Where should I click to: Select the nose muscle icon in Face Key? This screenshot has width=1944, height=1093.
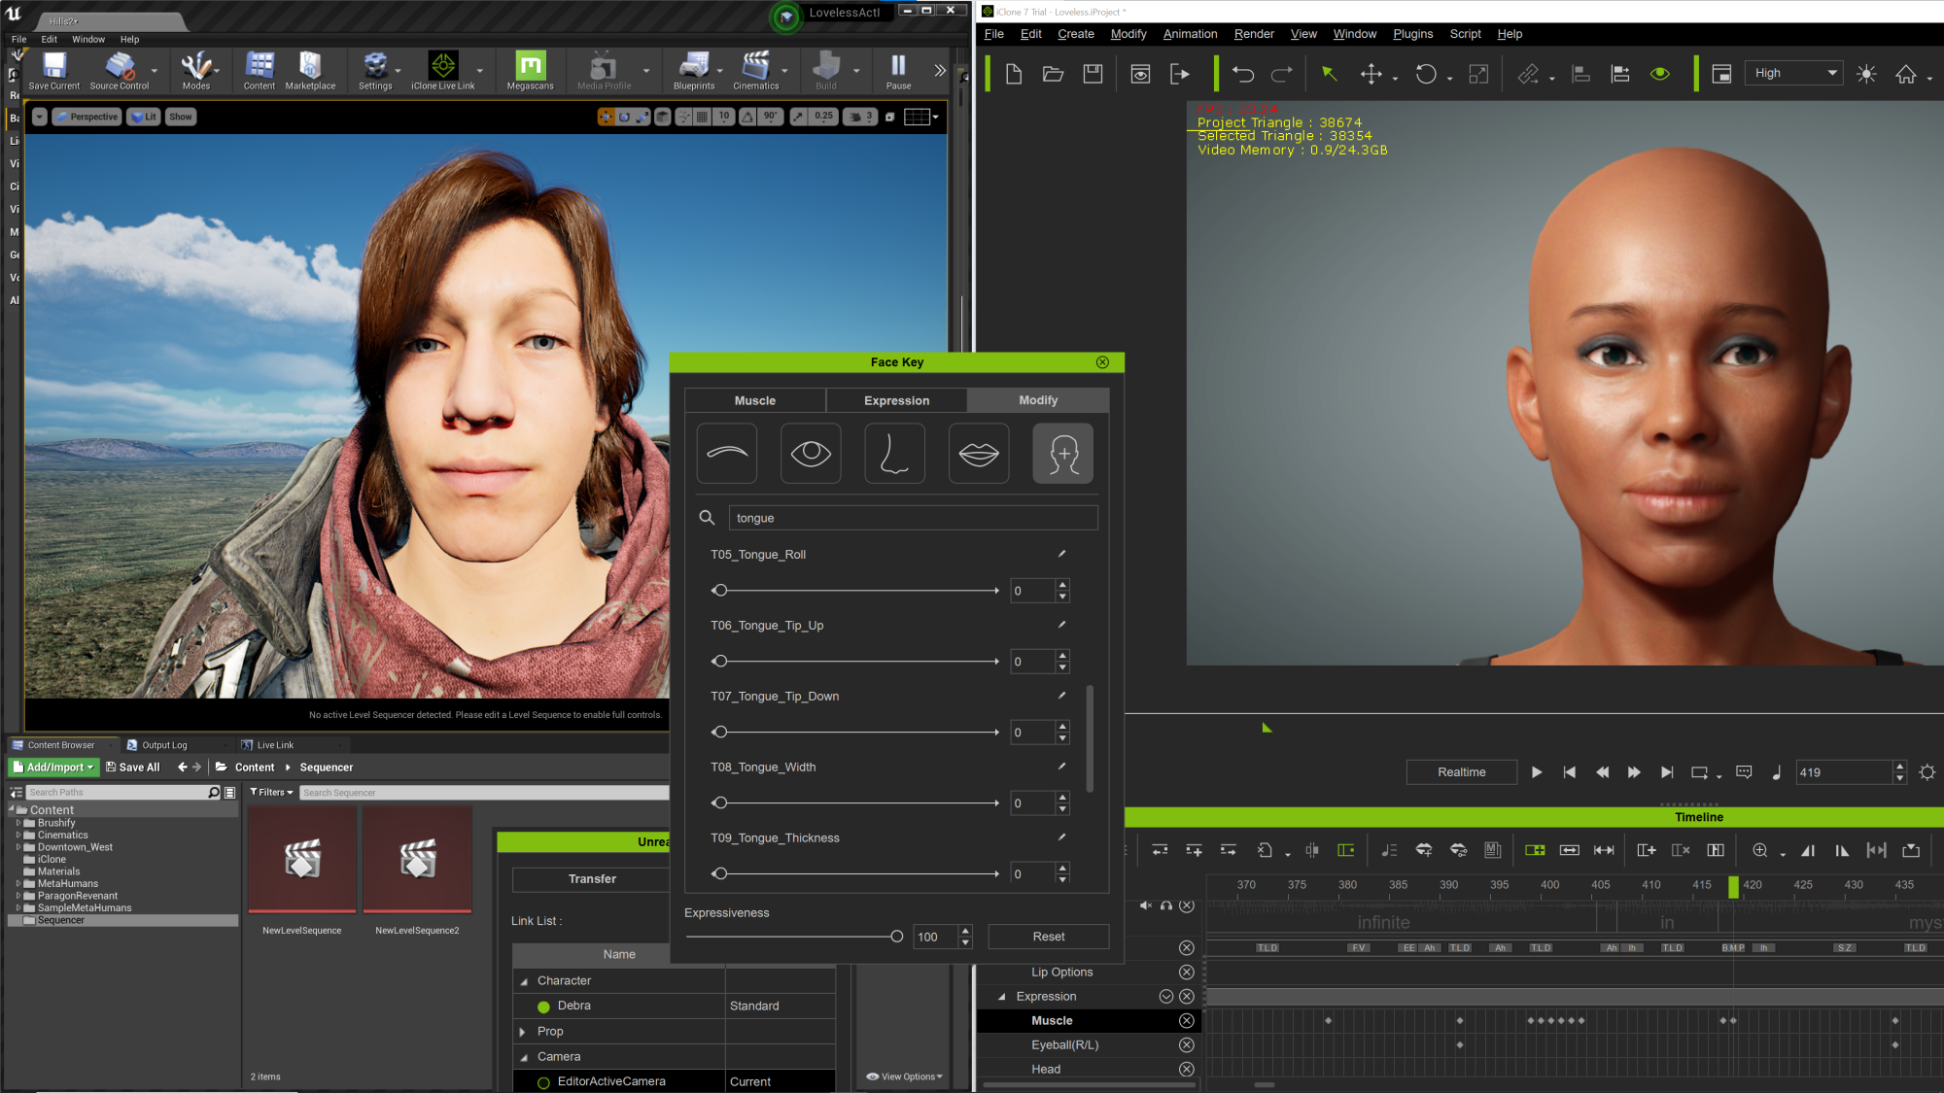click(x=895, y=454)
